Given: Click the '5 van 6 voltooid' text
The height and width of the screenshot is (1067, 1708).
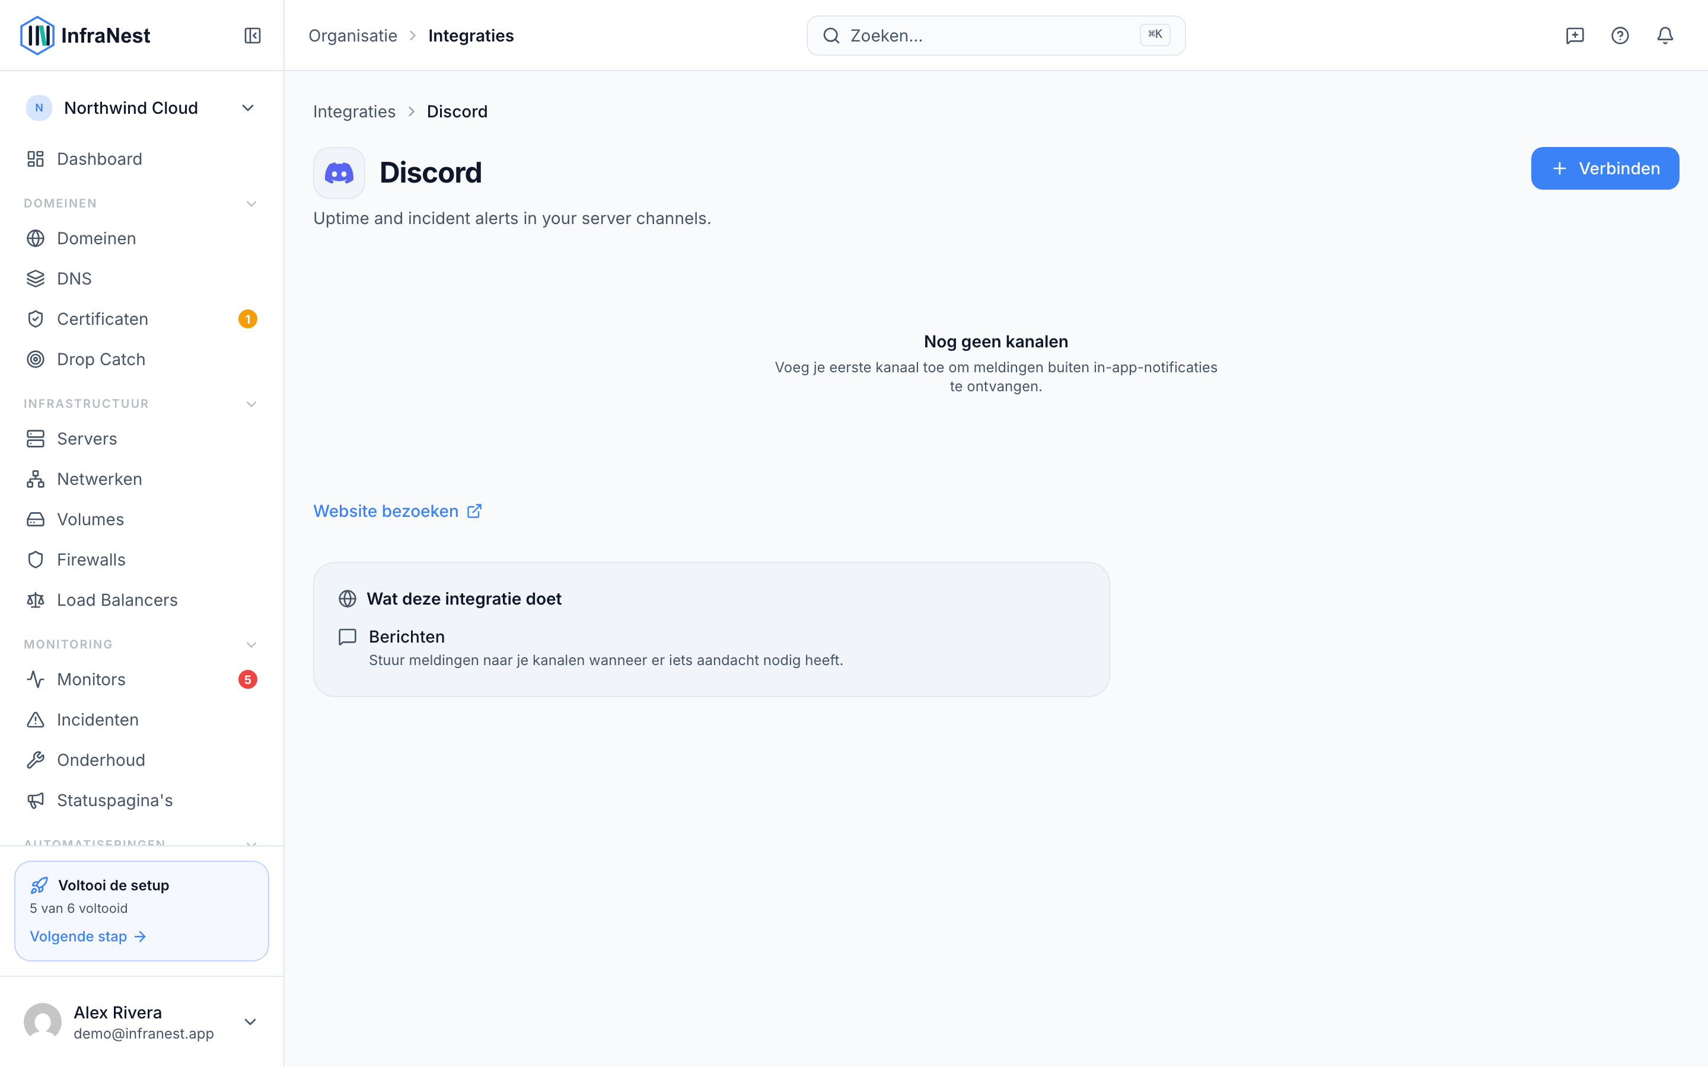Looking at the screenshot, I should click(78, 908).
